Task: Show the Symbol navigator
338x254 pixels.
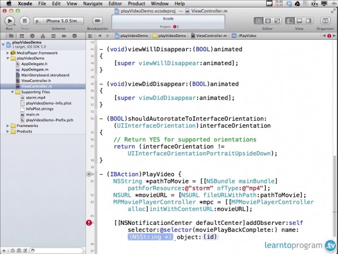Action: tap(22, 36)
